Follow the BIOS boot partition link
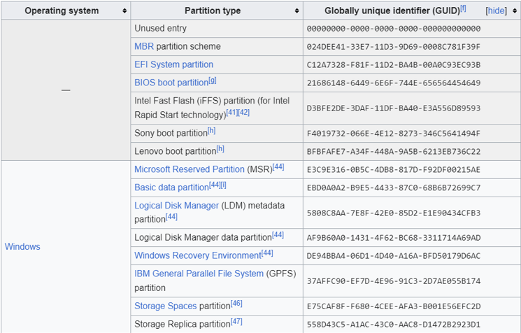The height and width of the screenshot is (333, 521). (x=171, y=83)
